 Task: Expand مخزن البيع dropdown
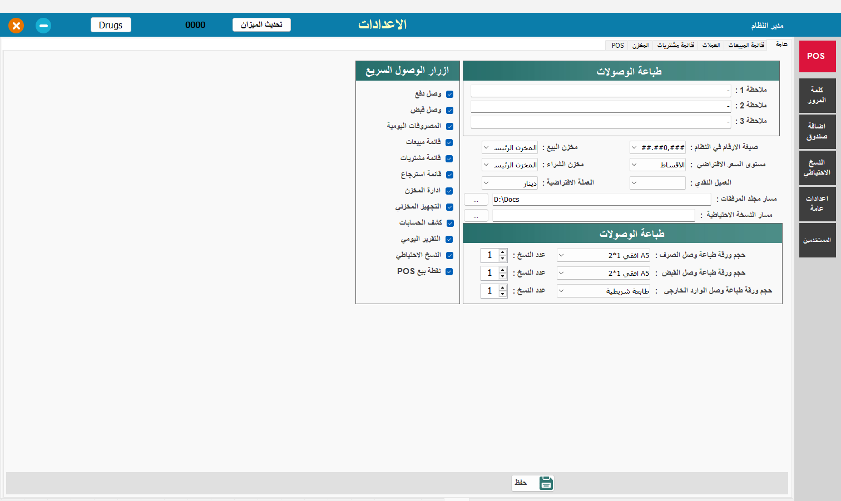(509, 147)
